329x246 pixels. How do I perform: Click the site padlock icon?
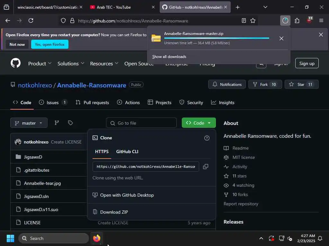[72, 20]
